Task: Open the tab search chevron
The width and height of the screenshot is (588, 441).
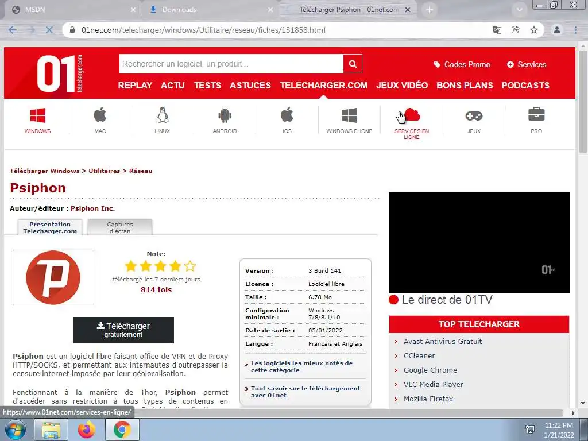Action: [x=519, y=10]
